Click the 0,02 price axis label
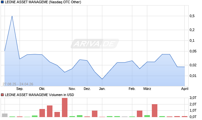The image size is (202, 120). click(x=193, y=65)
